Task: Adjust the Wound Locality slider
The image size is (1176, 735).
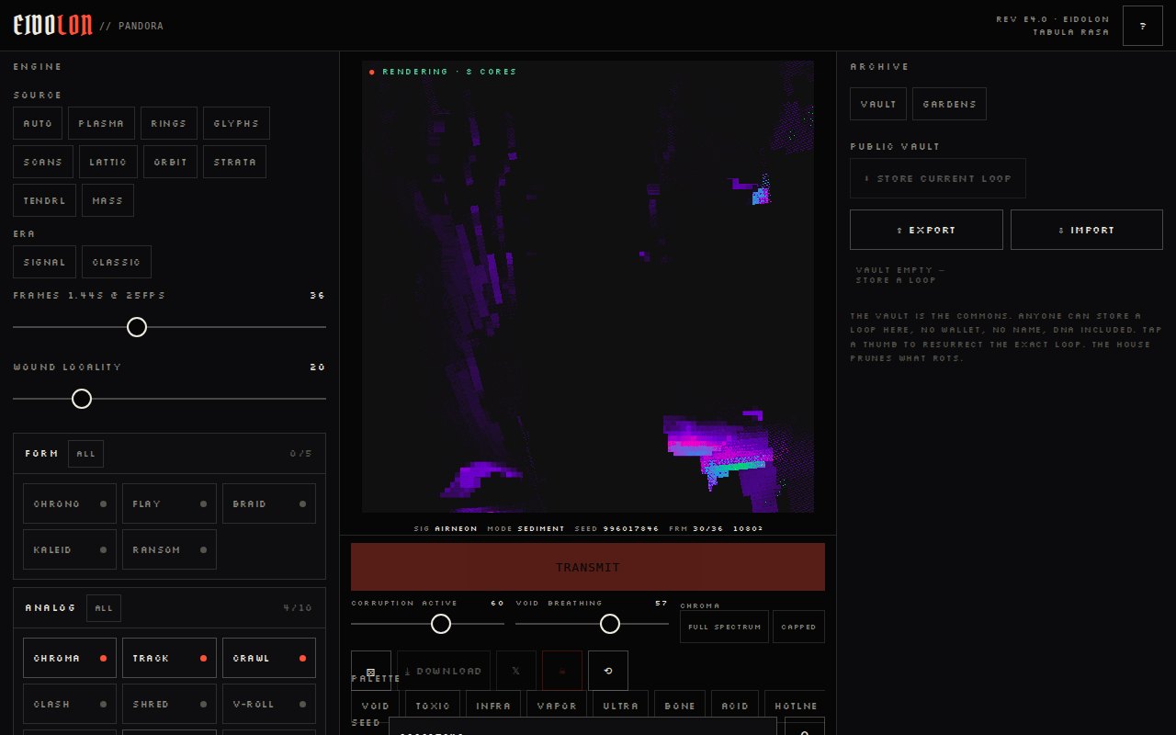Action: click(x=169, y=399)
